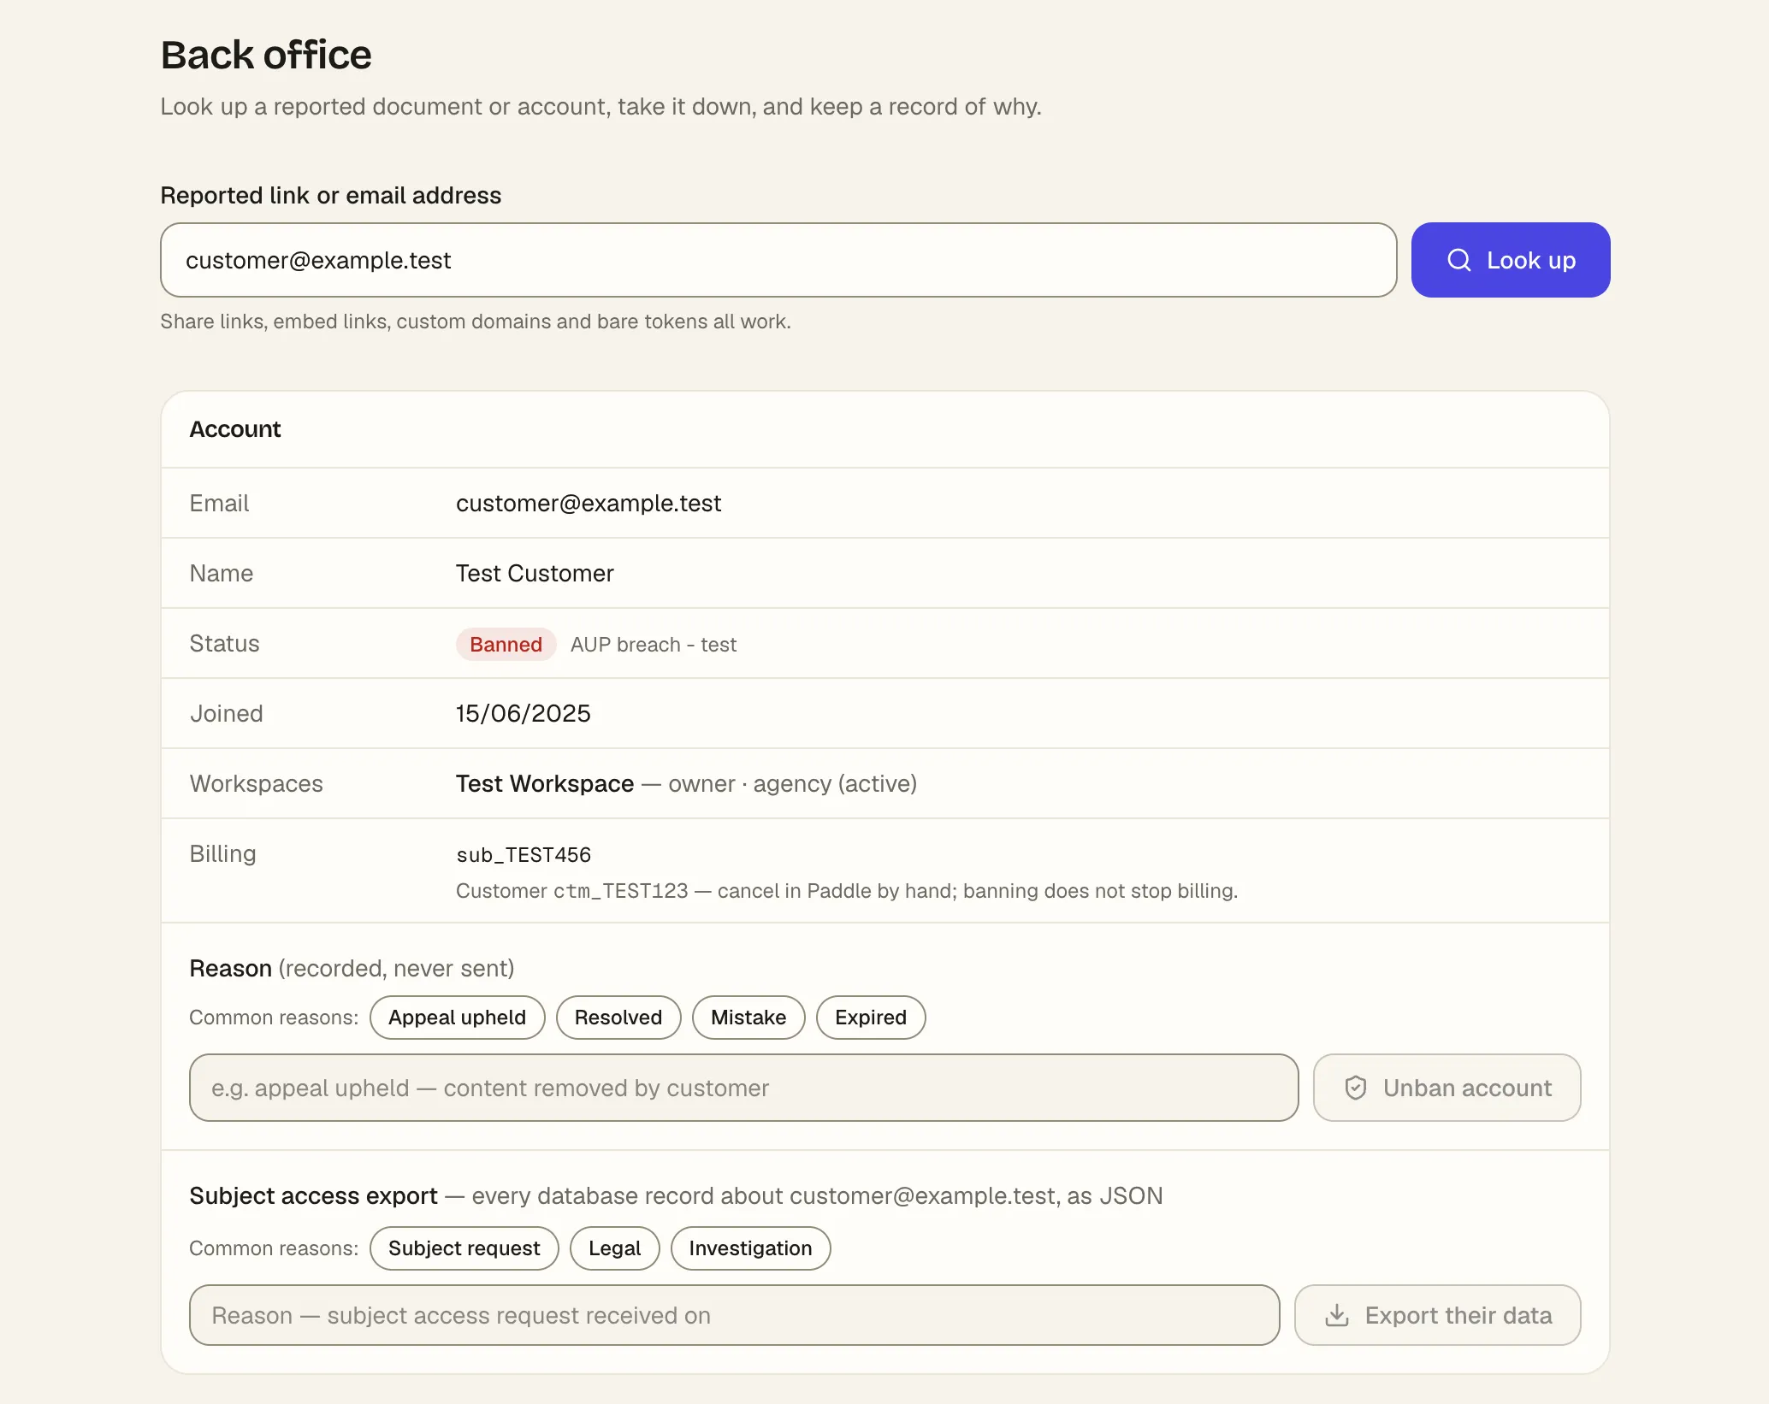Click the 'owner · agency (active)' workspace role text

pos(793,783)
